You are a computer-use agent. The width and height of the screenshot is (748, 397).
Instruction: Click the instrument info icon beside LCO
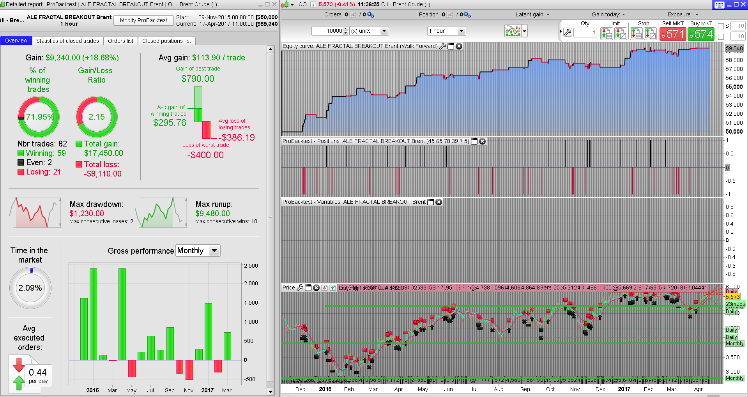[313, 4]
